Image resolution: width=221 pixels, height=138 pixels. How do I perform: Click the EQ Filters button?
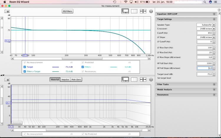(67, 11)
